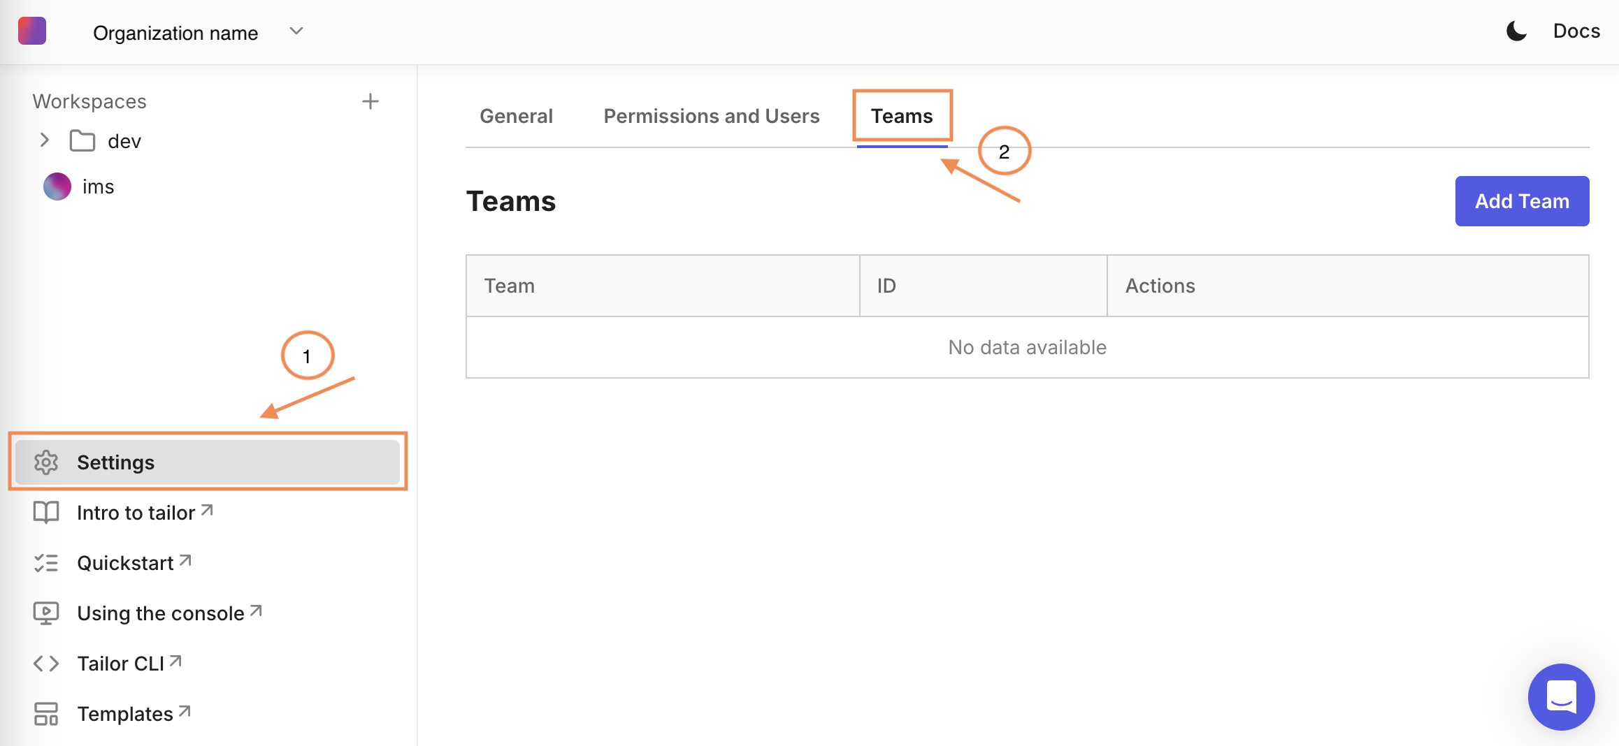Expand the dev workspace tree
The height and width of the screenshot is (746, 1619).
(44, 140)
